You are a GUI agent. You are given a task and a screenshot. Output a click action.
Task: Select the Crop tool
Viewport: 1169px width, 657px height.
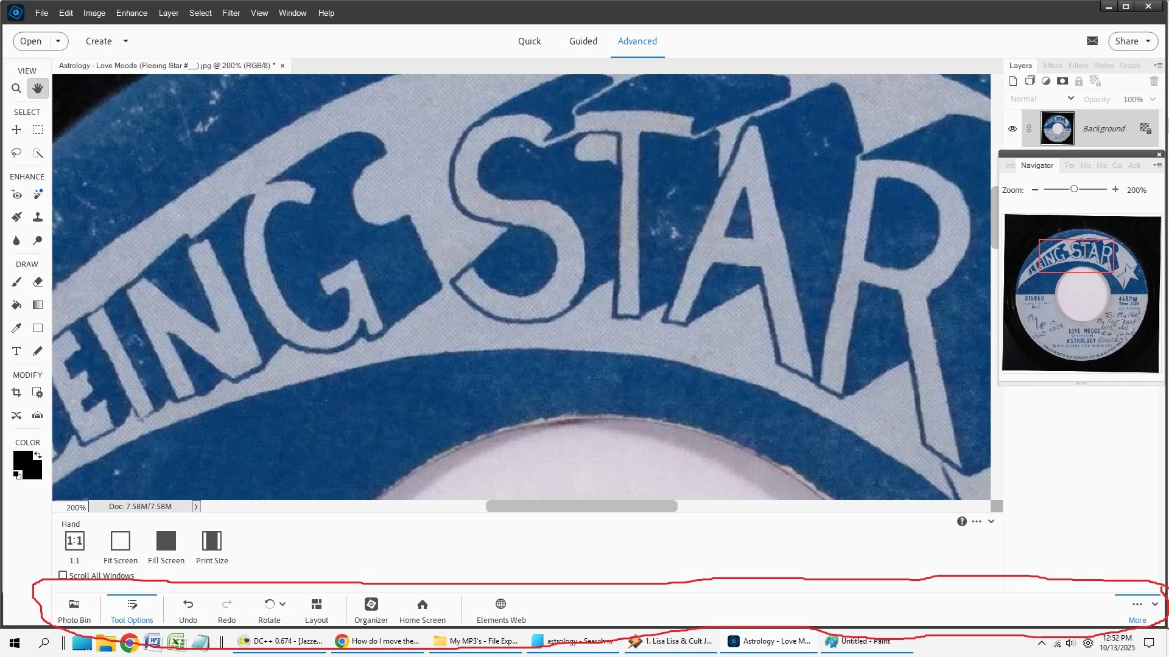coord(16,393)
